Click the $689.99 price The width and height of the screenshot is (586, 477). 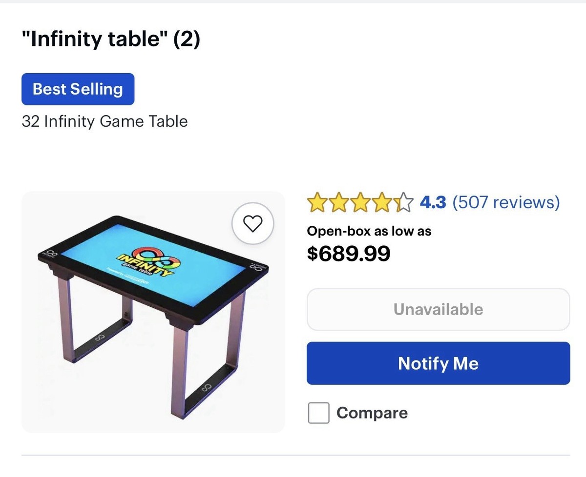[x=349, y=253]
